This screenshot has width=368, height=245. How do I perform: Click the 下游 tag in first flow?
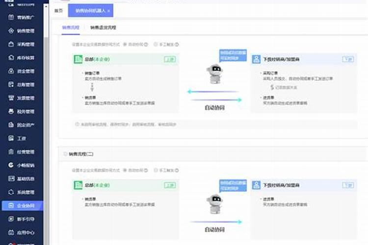point(348,59)
